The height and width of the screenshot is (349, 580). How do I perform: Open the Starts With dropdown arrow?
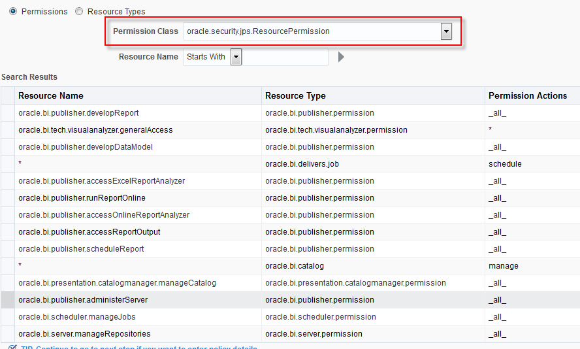(x=236, y=57)
